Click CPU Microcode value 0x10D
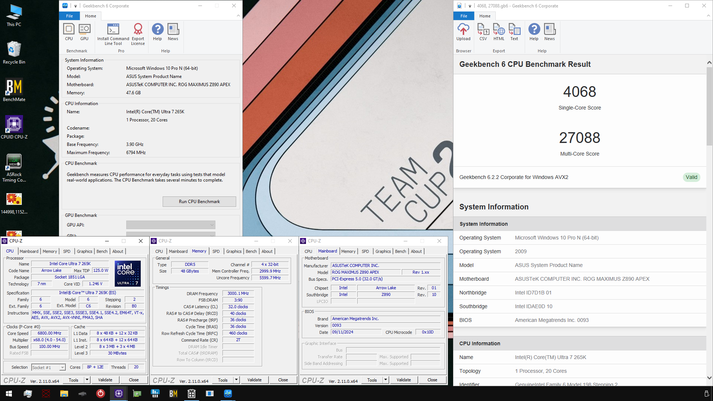 tap(428, 332)
